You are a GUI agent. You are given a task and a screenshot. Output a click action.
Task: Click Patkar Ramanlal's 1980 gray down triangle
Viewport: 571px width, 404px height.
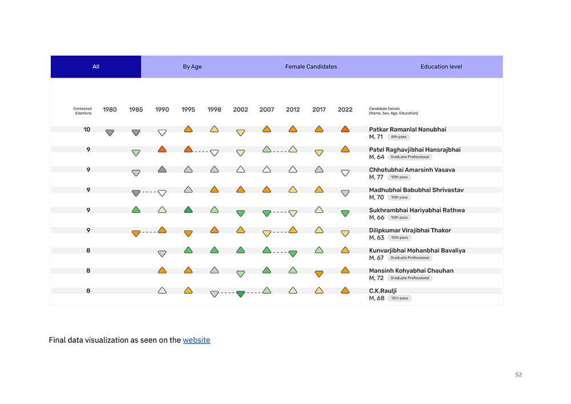(x=110, y=133)
